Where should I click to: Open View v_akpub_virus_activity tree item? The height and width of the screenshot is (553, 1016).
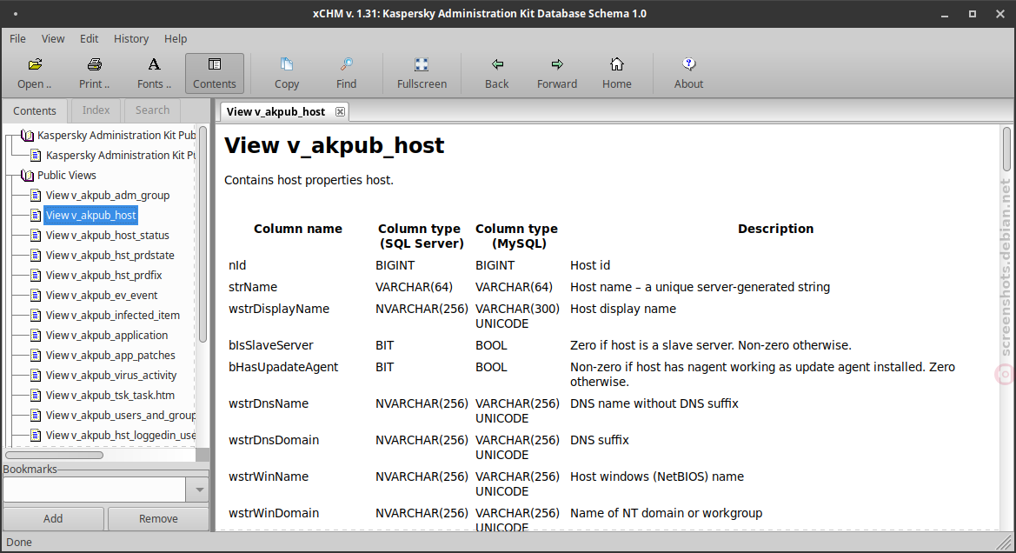(x=111, y=376)
